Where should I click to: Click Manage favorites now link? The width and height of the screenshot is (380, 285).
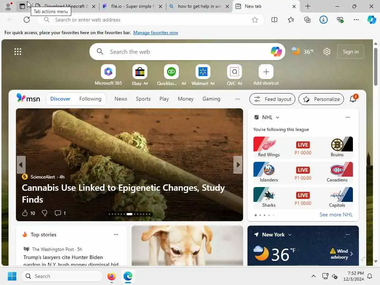point(155,33)
